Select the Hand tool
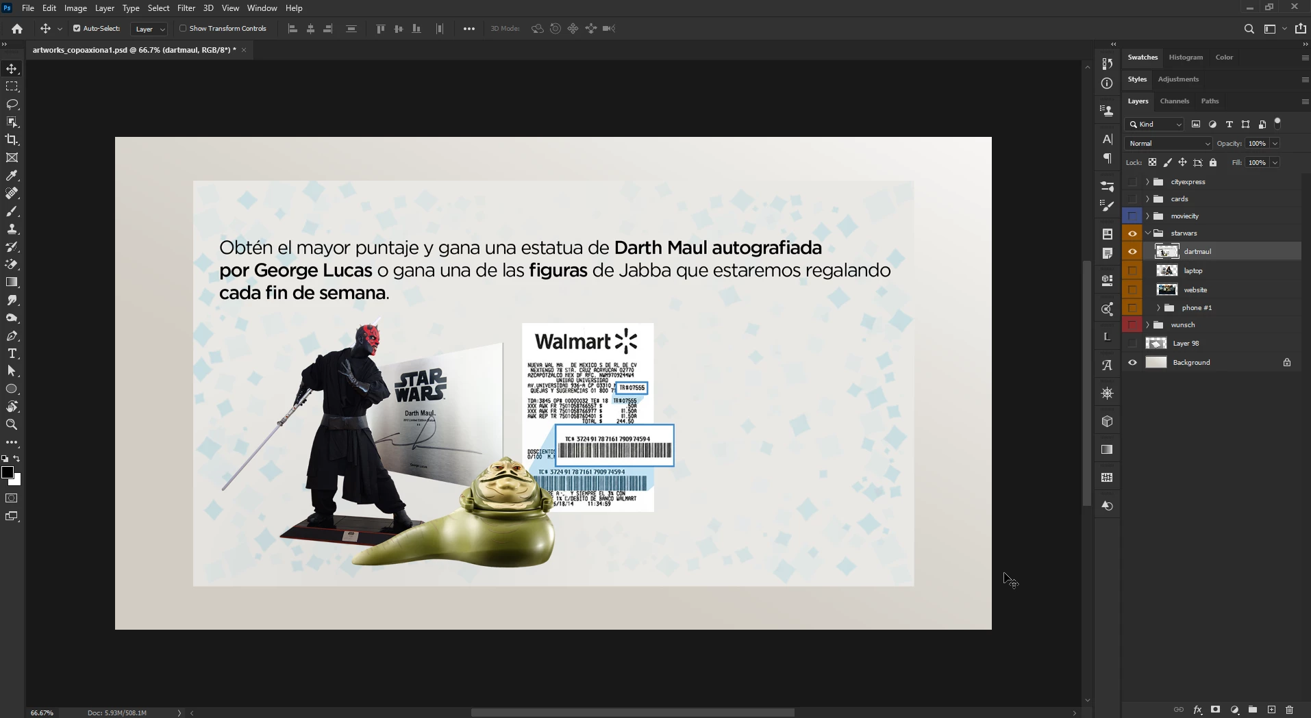The width and height of the screenshot is (1311, 718). click(x=12, y=407)
